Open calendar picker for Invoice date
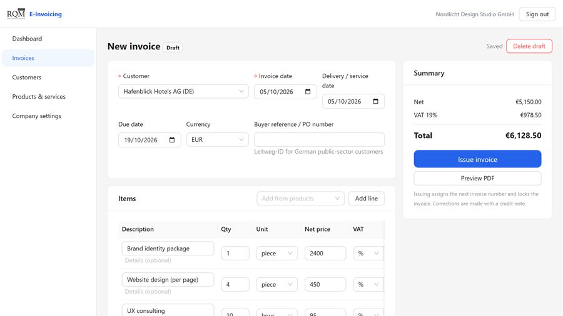This screenshot has height=316, width=563. coord(308,92)
